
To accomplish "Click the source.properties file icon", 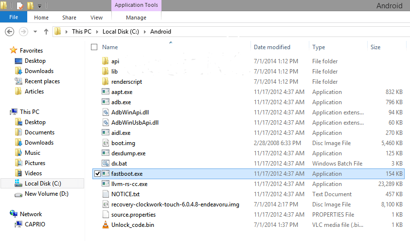I will point(106,214).
